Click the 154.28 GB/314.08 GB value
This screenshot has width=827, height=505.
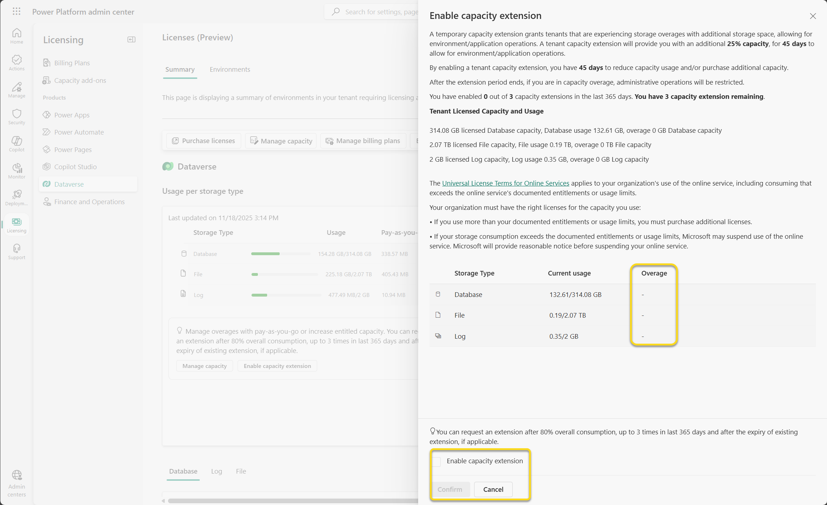pyautogui.click(x=345, y=254)
